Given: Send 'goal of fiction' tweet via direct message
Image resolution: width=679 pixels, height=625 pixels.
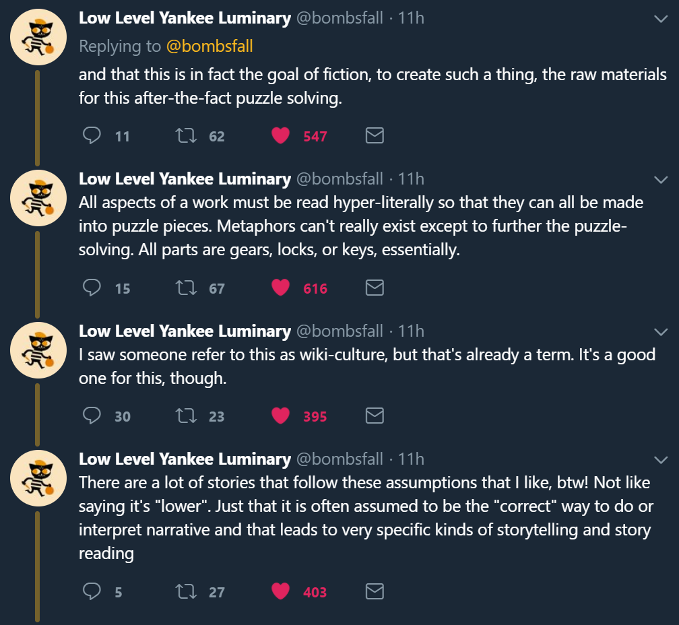Looking at the screenshot, I should click(375, 136).
